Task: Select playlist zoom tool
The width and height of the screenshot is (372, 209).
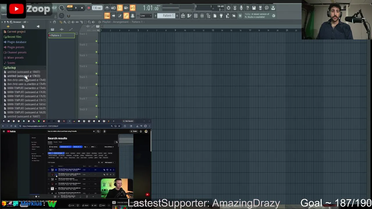Action: 89,22
